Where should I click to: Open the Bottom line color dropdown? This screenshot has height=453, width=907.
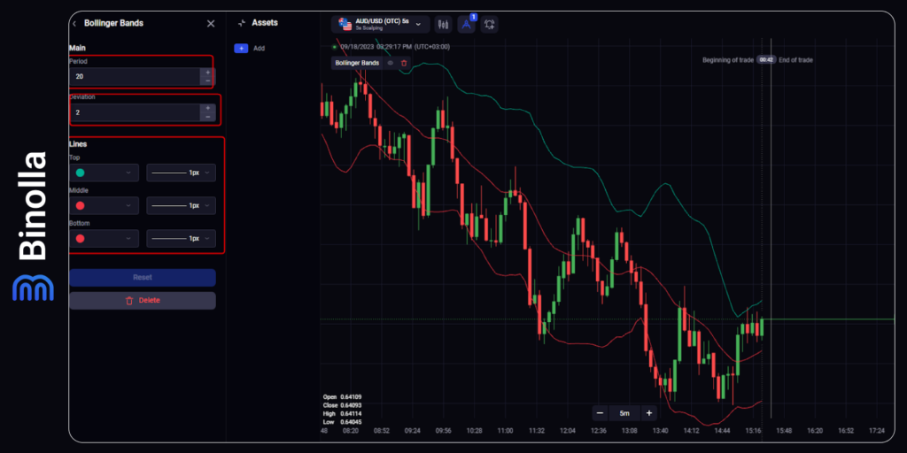pyautogui.click(x=105, y=239)
